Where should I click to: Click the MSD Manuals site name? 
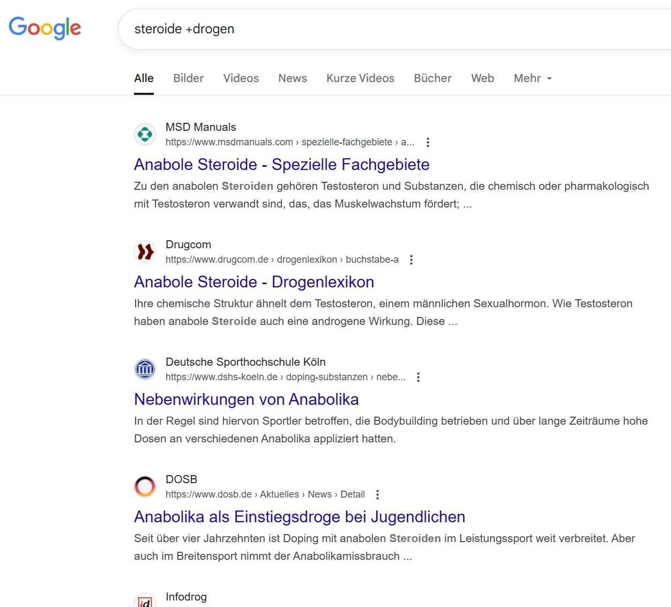pos(201,127)
